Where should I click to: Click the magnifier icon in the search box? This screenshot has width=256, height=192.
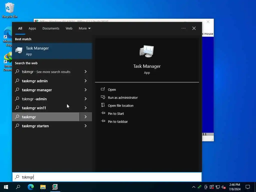tap(17, 177)
